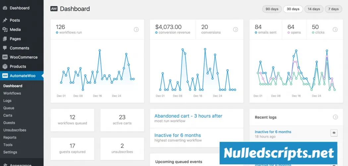Click the 64 opens figure
348x166 pixels.
(291, 27)
